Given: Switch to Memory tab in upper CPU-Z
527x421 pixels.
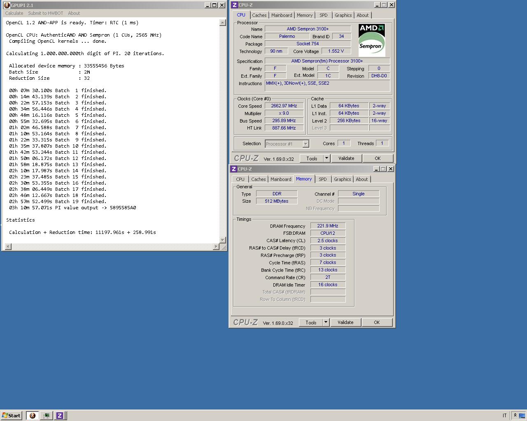Looking at the screenshot, I should click(305, 15).
